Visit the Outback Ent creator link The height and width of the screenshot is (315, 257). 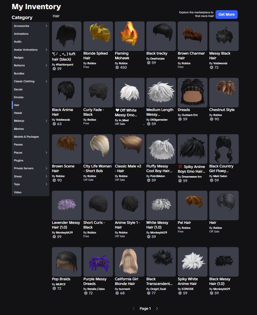point(190,115)
